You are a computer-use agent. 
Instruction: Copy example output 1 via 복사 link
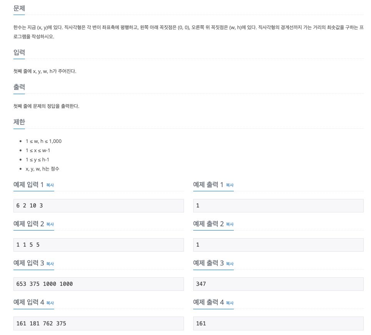point(230,185)
